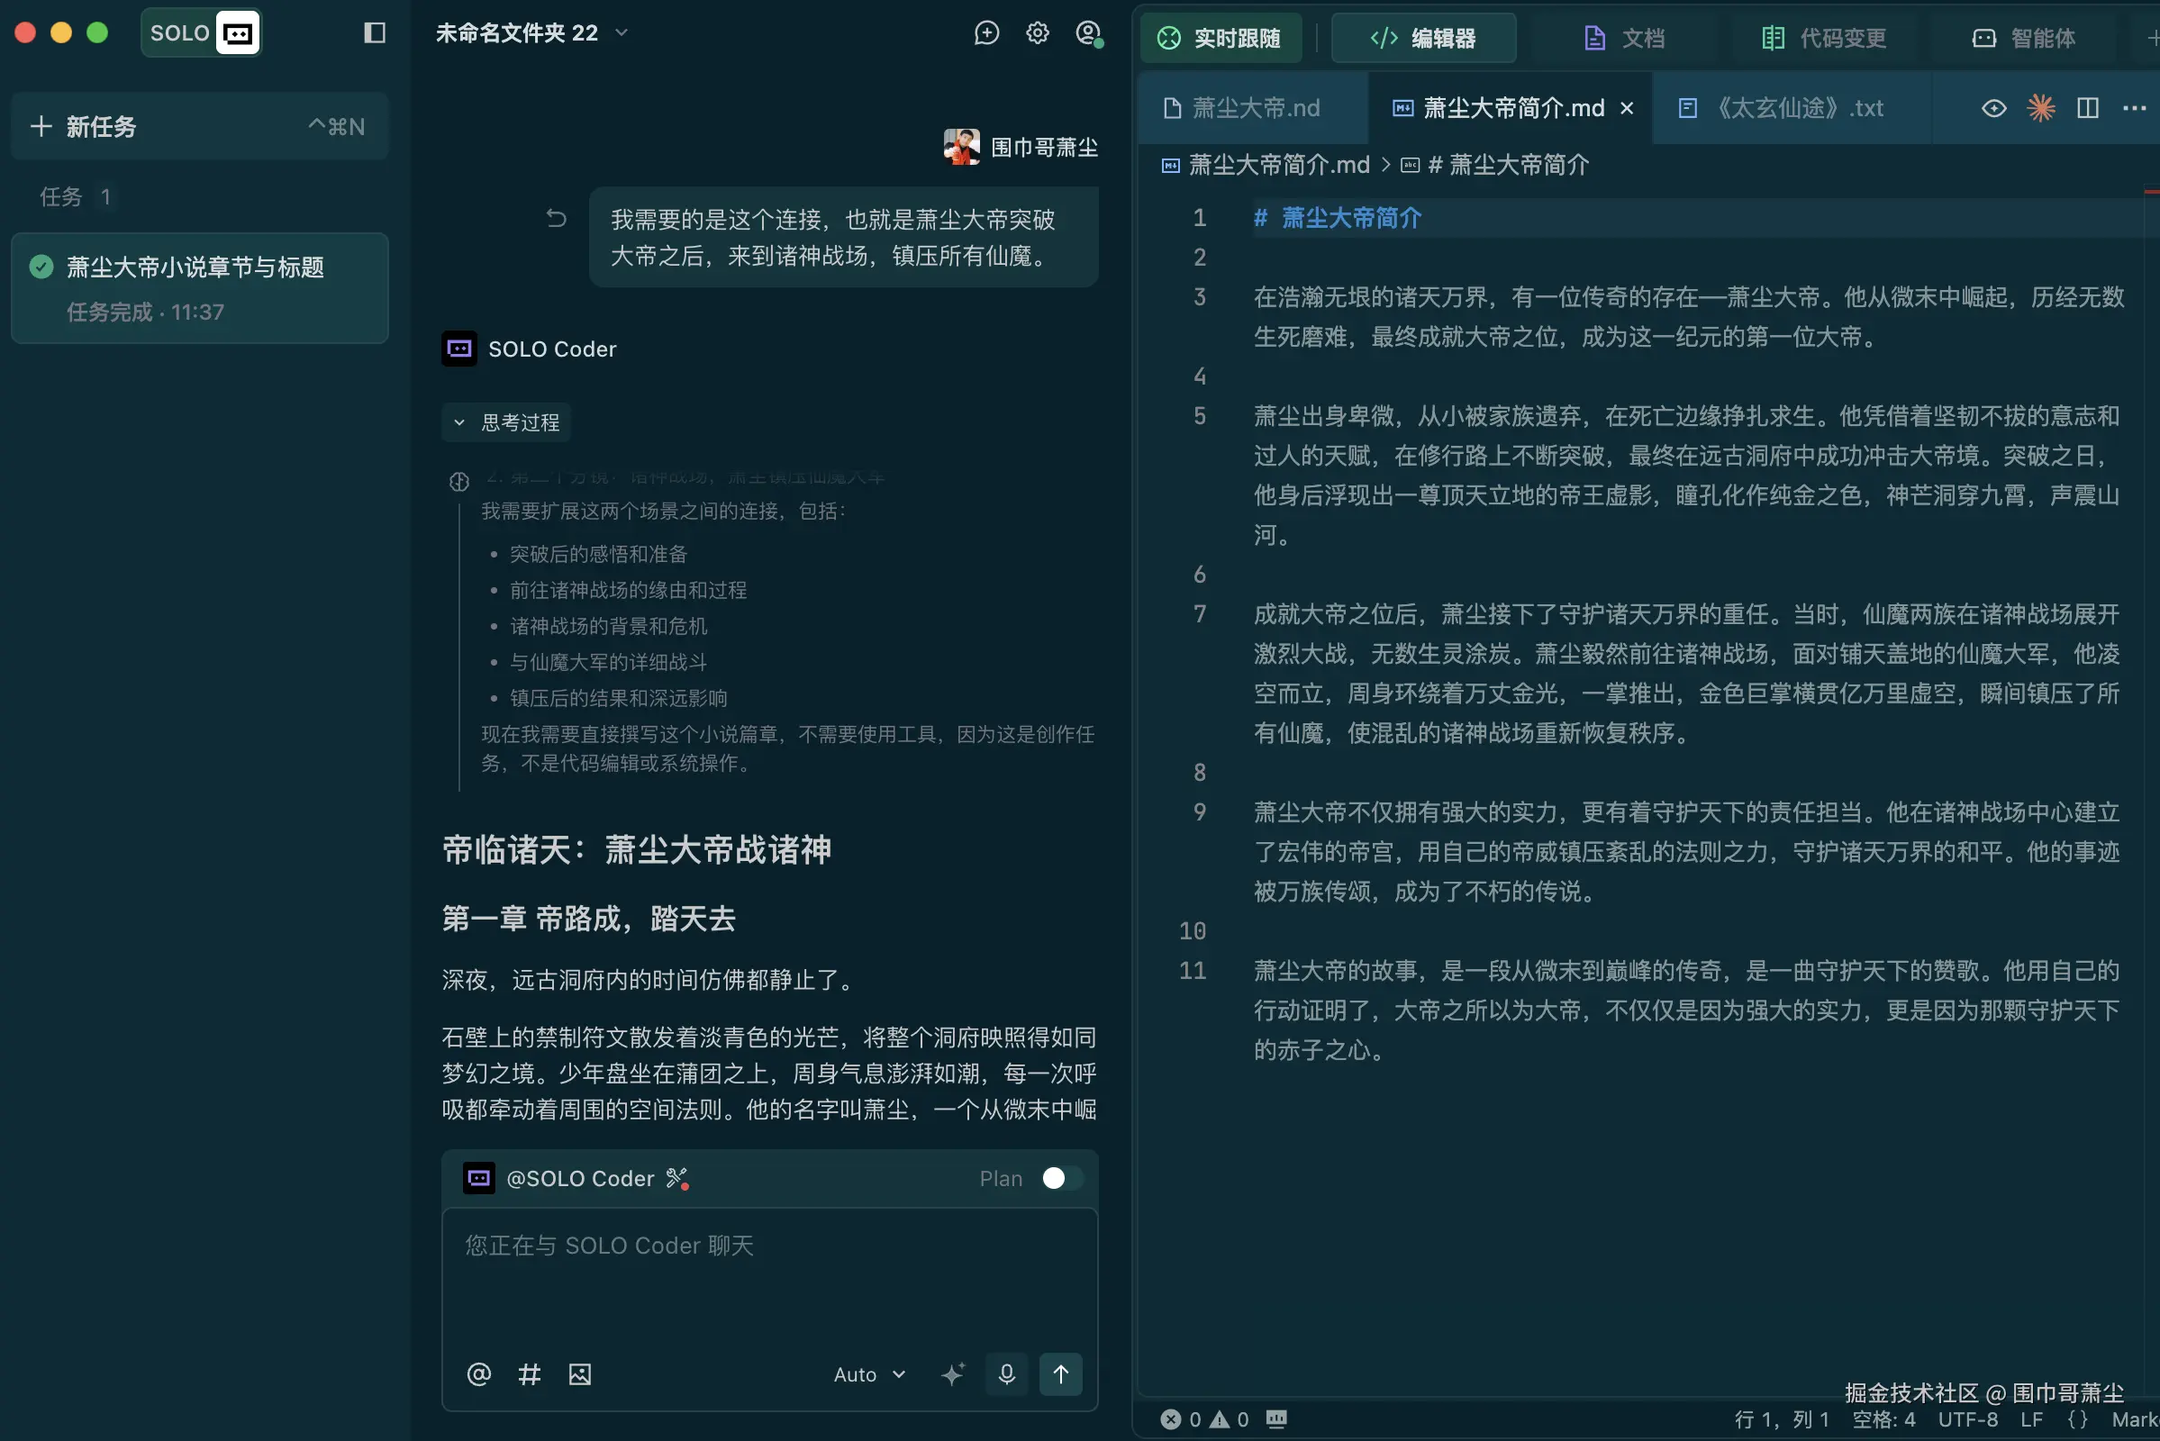Activate split editor view icon
Image resolution: width=2160 pixels, height=1441 pixels.
pos(2086,107)
